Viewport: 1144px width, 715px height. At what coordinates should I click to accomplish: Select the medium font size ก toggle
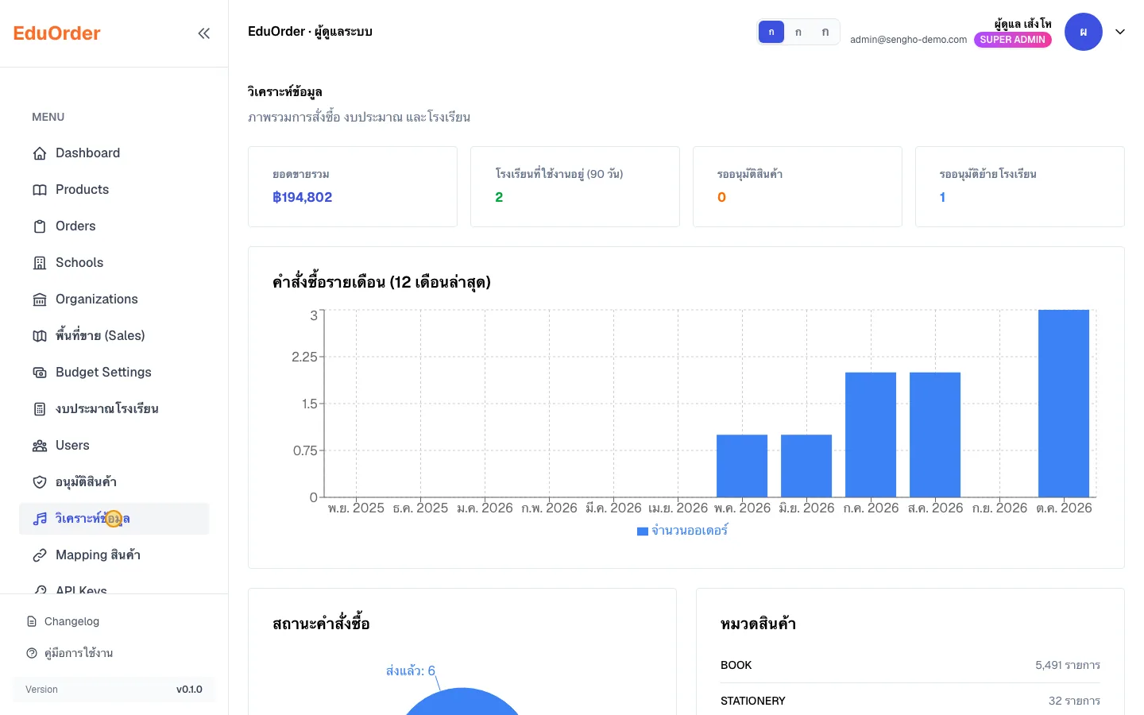click(798, 32)
